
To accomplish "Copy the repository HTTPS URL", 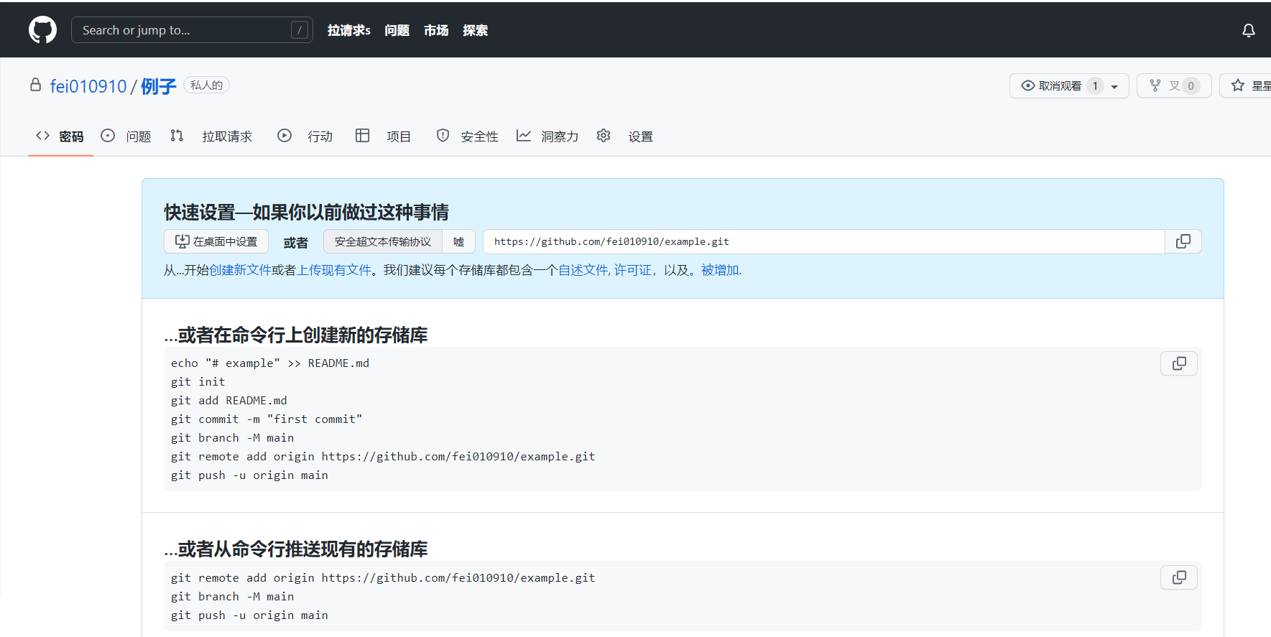I will (x=1183, y=242).
